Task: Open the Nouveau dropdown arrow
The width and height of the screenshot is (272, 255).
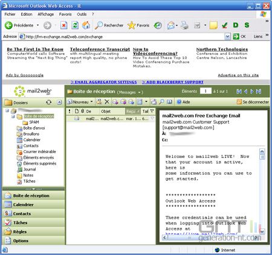Action: 92,102
